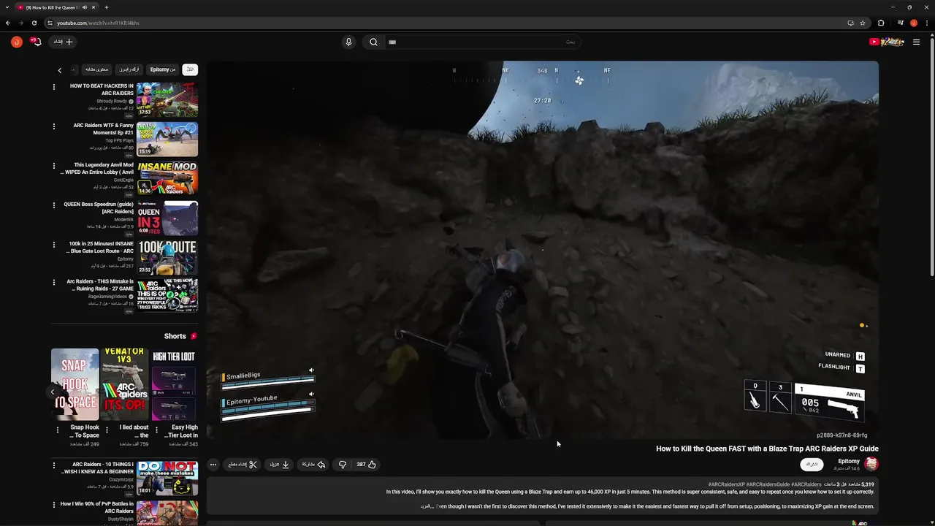The image size is (935, 526).
Task: Open '100k in 25 Minutes' video title
Action: tap(101, 248)
